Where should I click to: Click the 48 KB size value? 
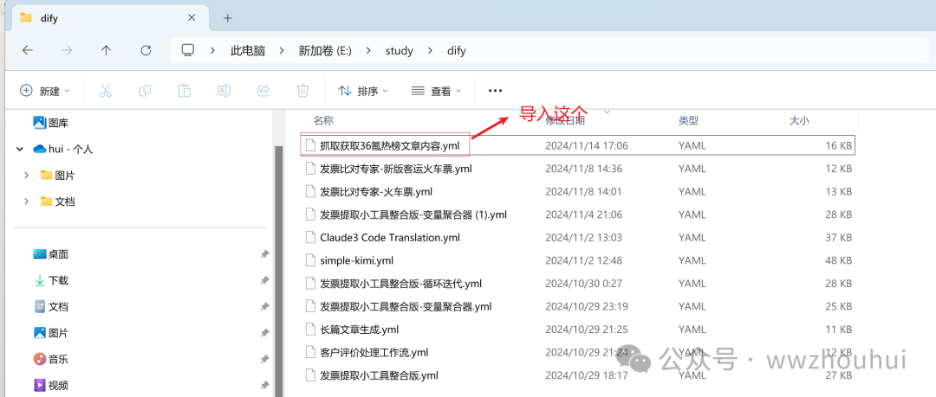837,260
